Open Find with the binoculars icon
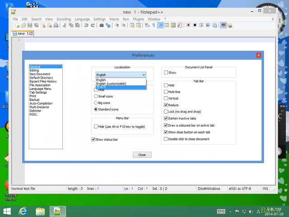Screen dimensions: 289x217 [101, 25]
